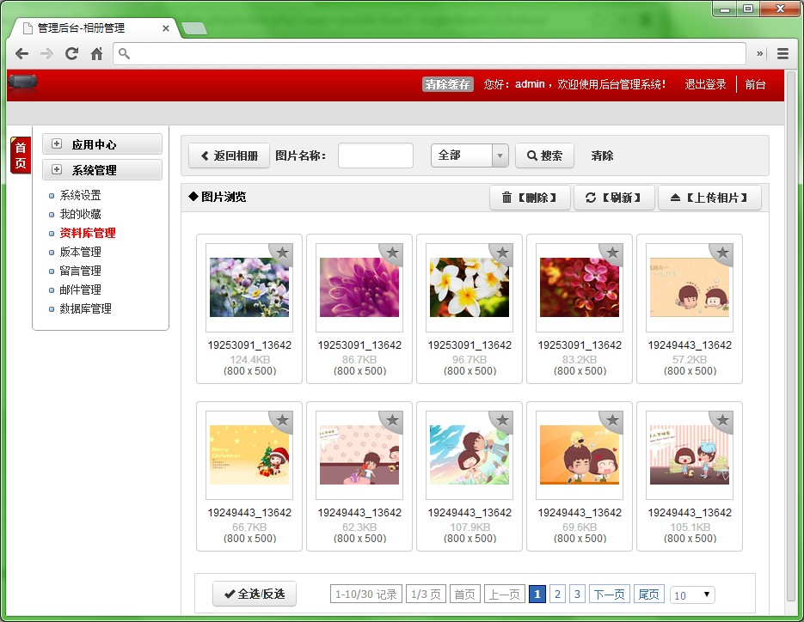
Task: Focus the 图片名称 input field
Action: pyautogui.click(x=375, y=155)
